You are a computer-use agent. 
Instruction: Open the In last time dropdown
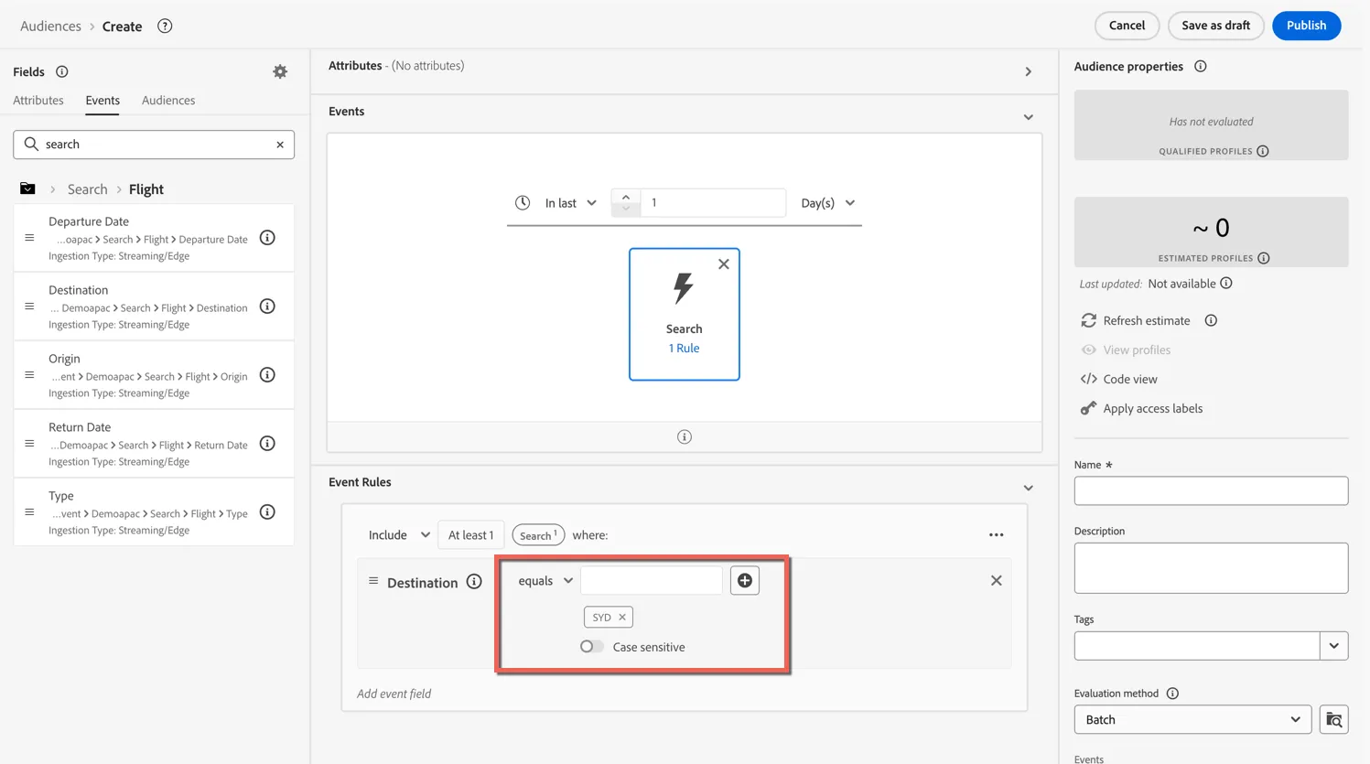point(570,203)
